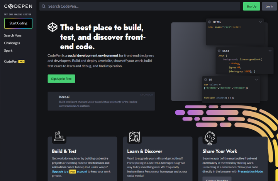The width and height of the screenshot is (278, 181).
Task: Click the PRO badge in Build & Test text
Action: pyautogui.click(x=72, y=172)
